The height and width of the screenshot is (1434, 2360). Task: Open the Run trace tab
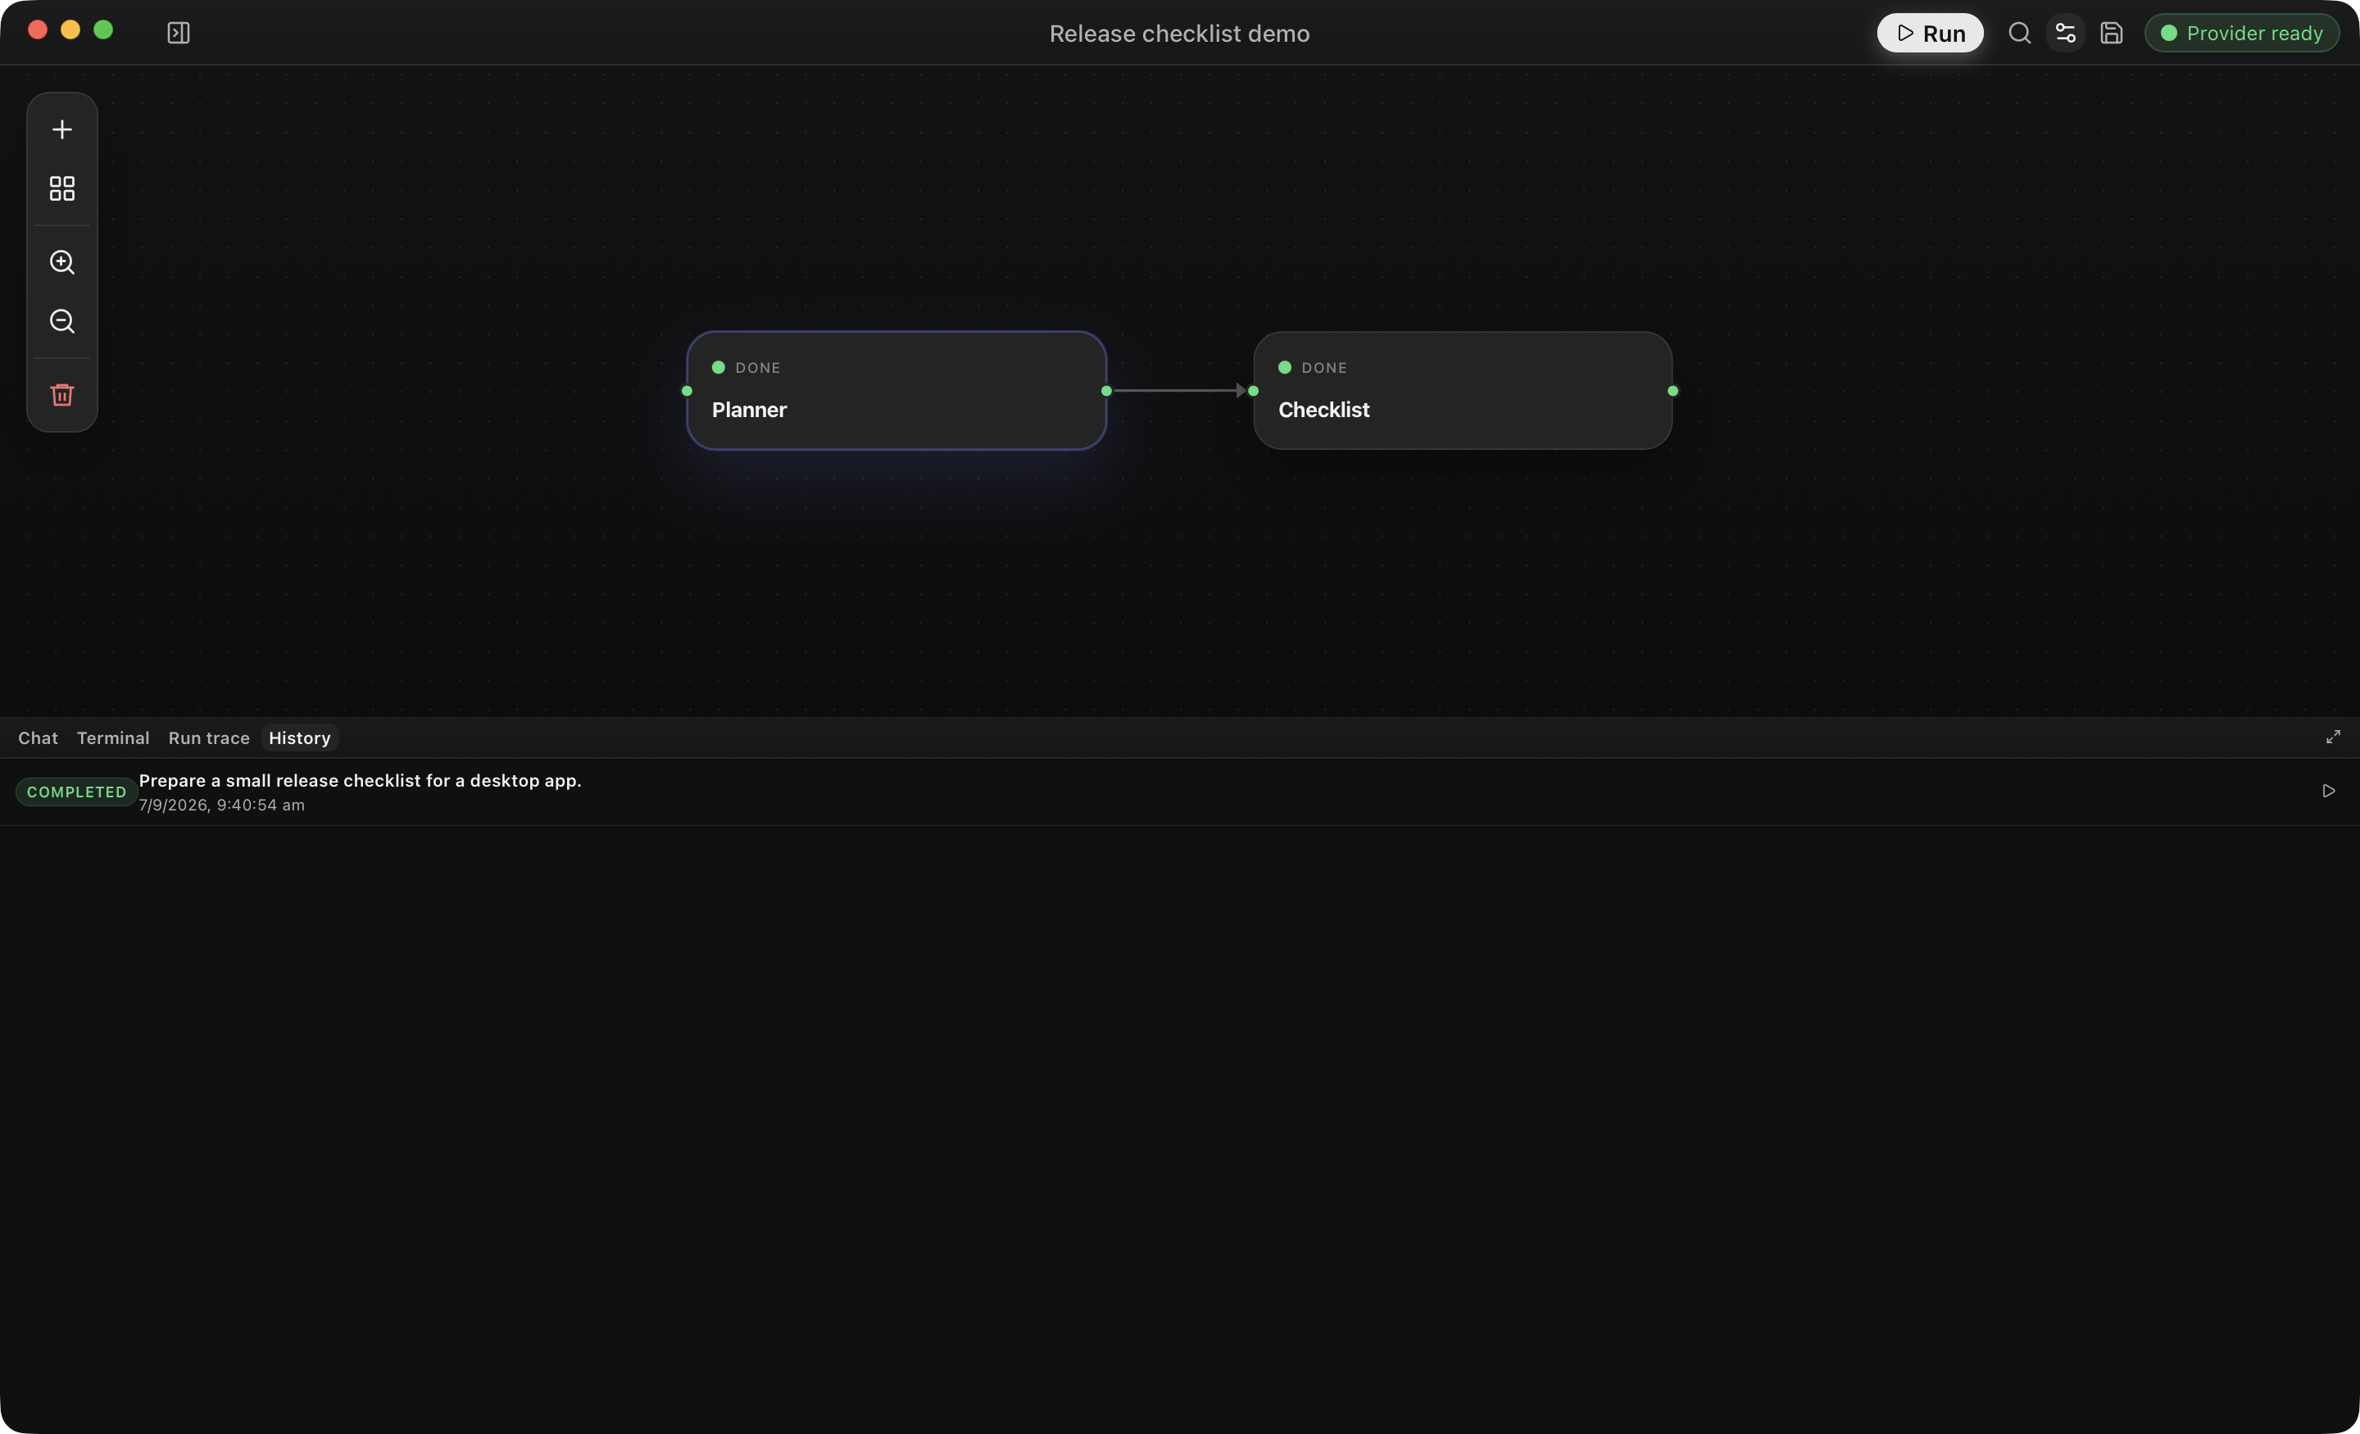point(209,737)
